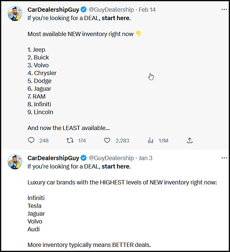The width and height of the screenshot is (230, 252).
Task: Click CarDealershipGuy name on Feb 14 tweet
Action: pyautogui.click(x=53, y=10)
